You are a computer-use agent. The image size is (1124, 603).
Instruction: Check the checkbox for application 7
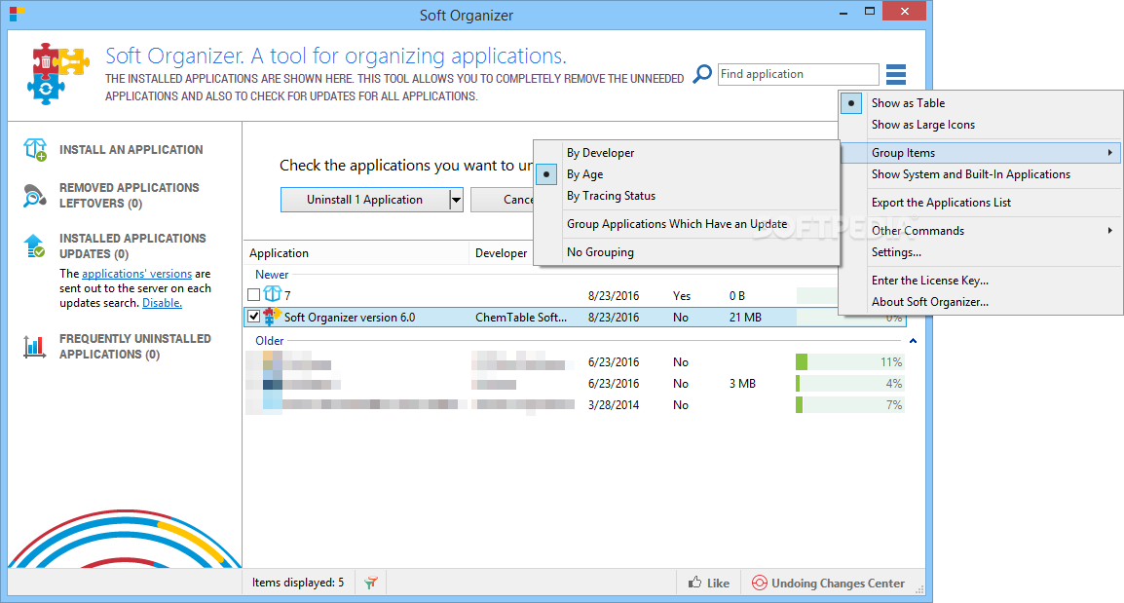(x=254, y=295)
